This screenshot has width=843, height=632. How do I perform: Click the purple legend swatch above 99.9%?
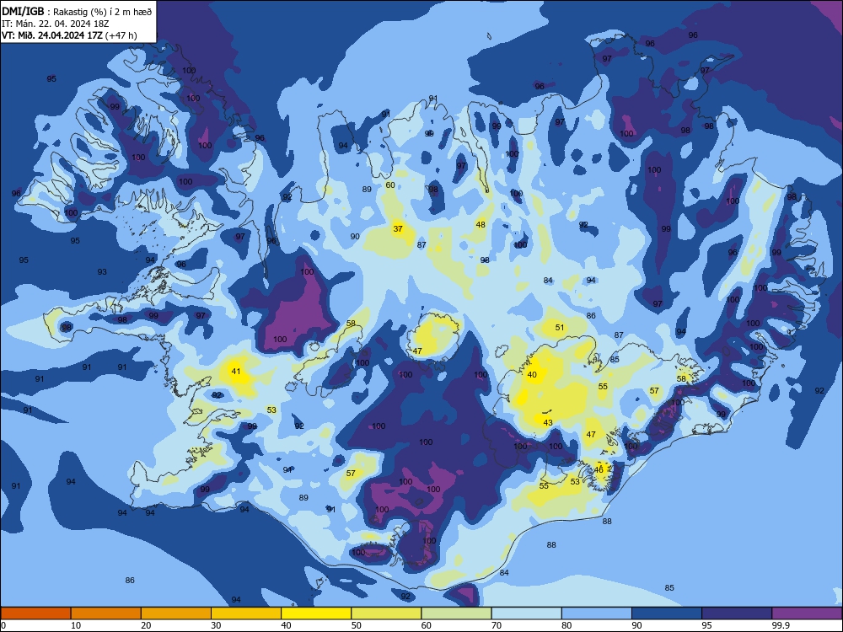click(807, 613)
